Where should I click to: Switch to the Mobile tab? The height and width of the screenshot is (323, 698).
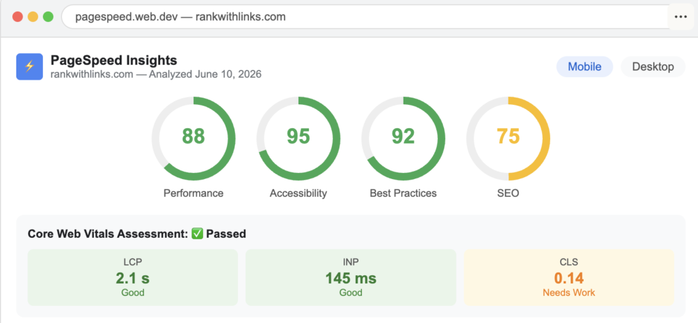(584, 67)
